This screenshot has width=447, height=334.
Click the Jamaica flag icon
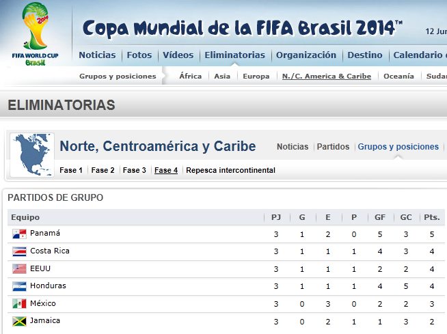(19, 321)
